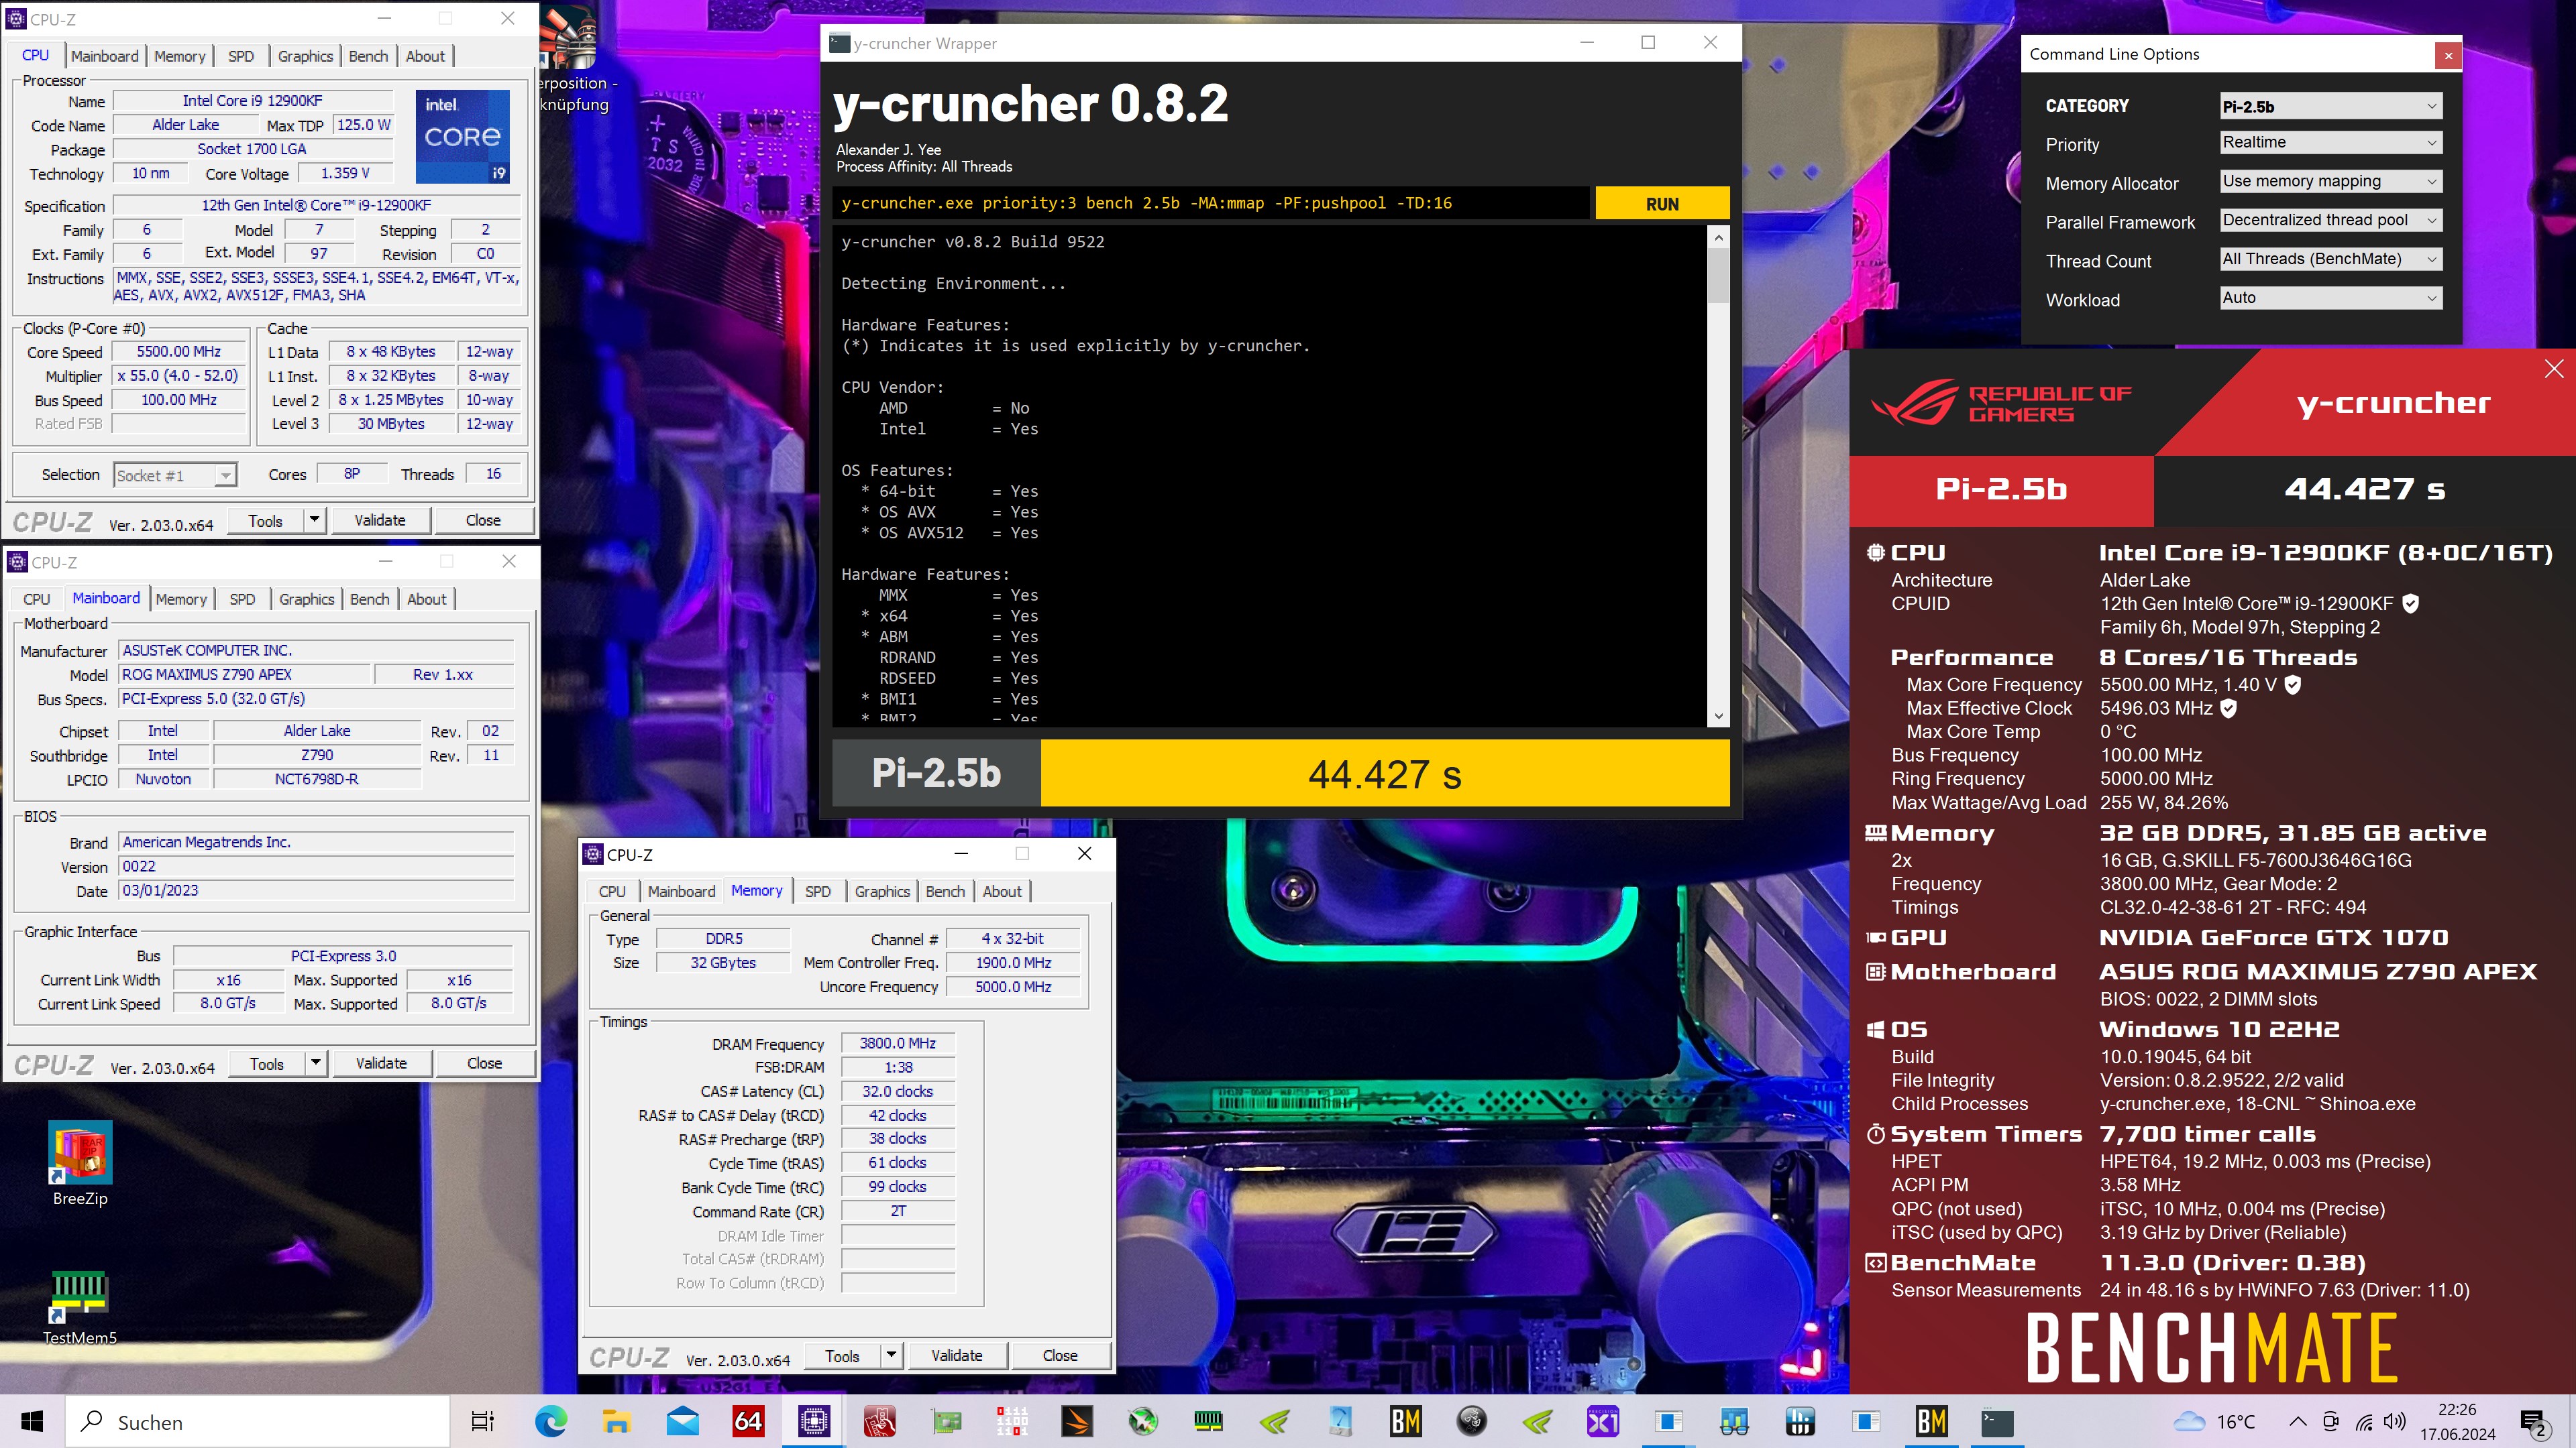Open the red binary digits taskbar icon
2576x1448 pixels.
1012,1421
